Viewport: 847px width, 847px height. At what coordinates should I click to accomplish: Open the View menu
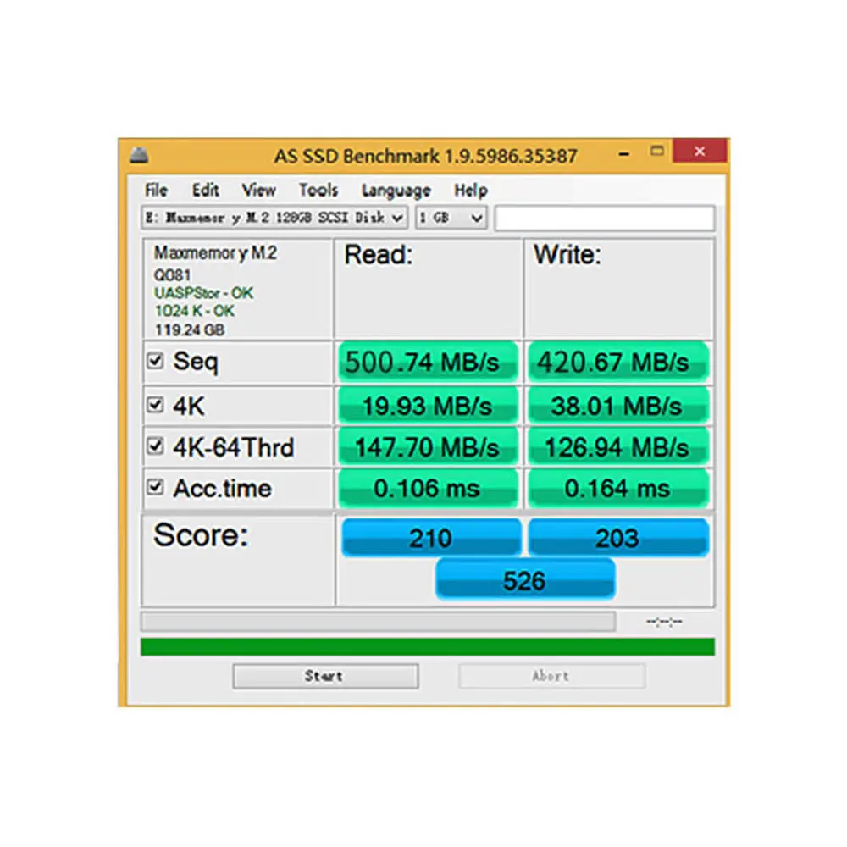pyautogui.click(x=258, y=190)
